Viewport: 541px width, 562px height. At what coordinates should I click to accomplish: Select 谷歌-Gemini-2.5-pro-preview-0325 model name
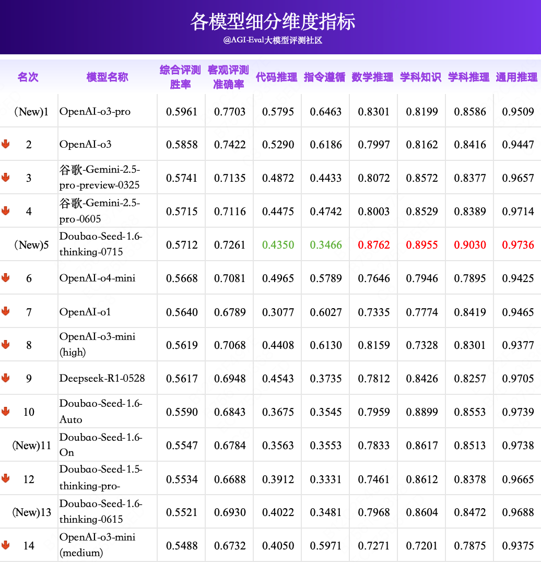click(100, 178)
